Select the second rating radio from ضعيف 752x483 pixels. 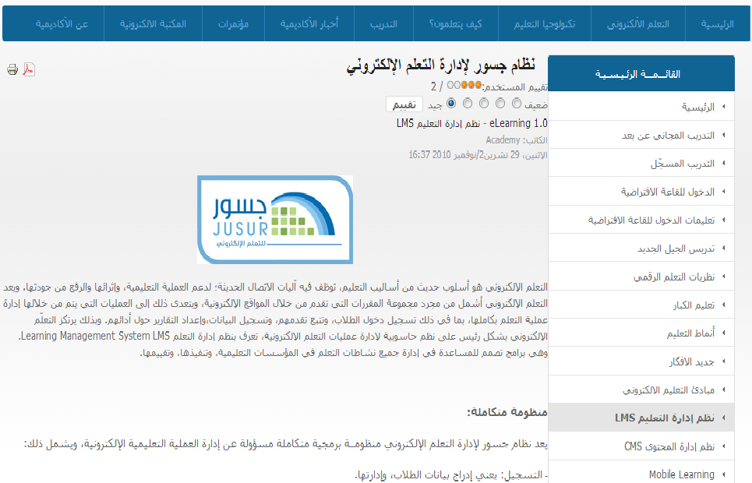coord(500,104)
